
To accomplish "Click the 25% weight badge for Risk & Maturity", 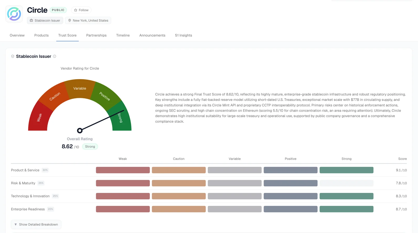I will click(x=41, y=183).
